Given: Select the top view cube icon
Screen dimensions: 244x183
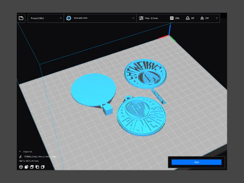Looking at the screenshot, I should click(32, 167).
